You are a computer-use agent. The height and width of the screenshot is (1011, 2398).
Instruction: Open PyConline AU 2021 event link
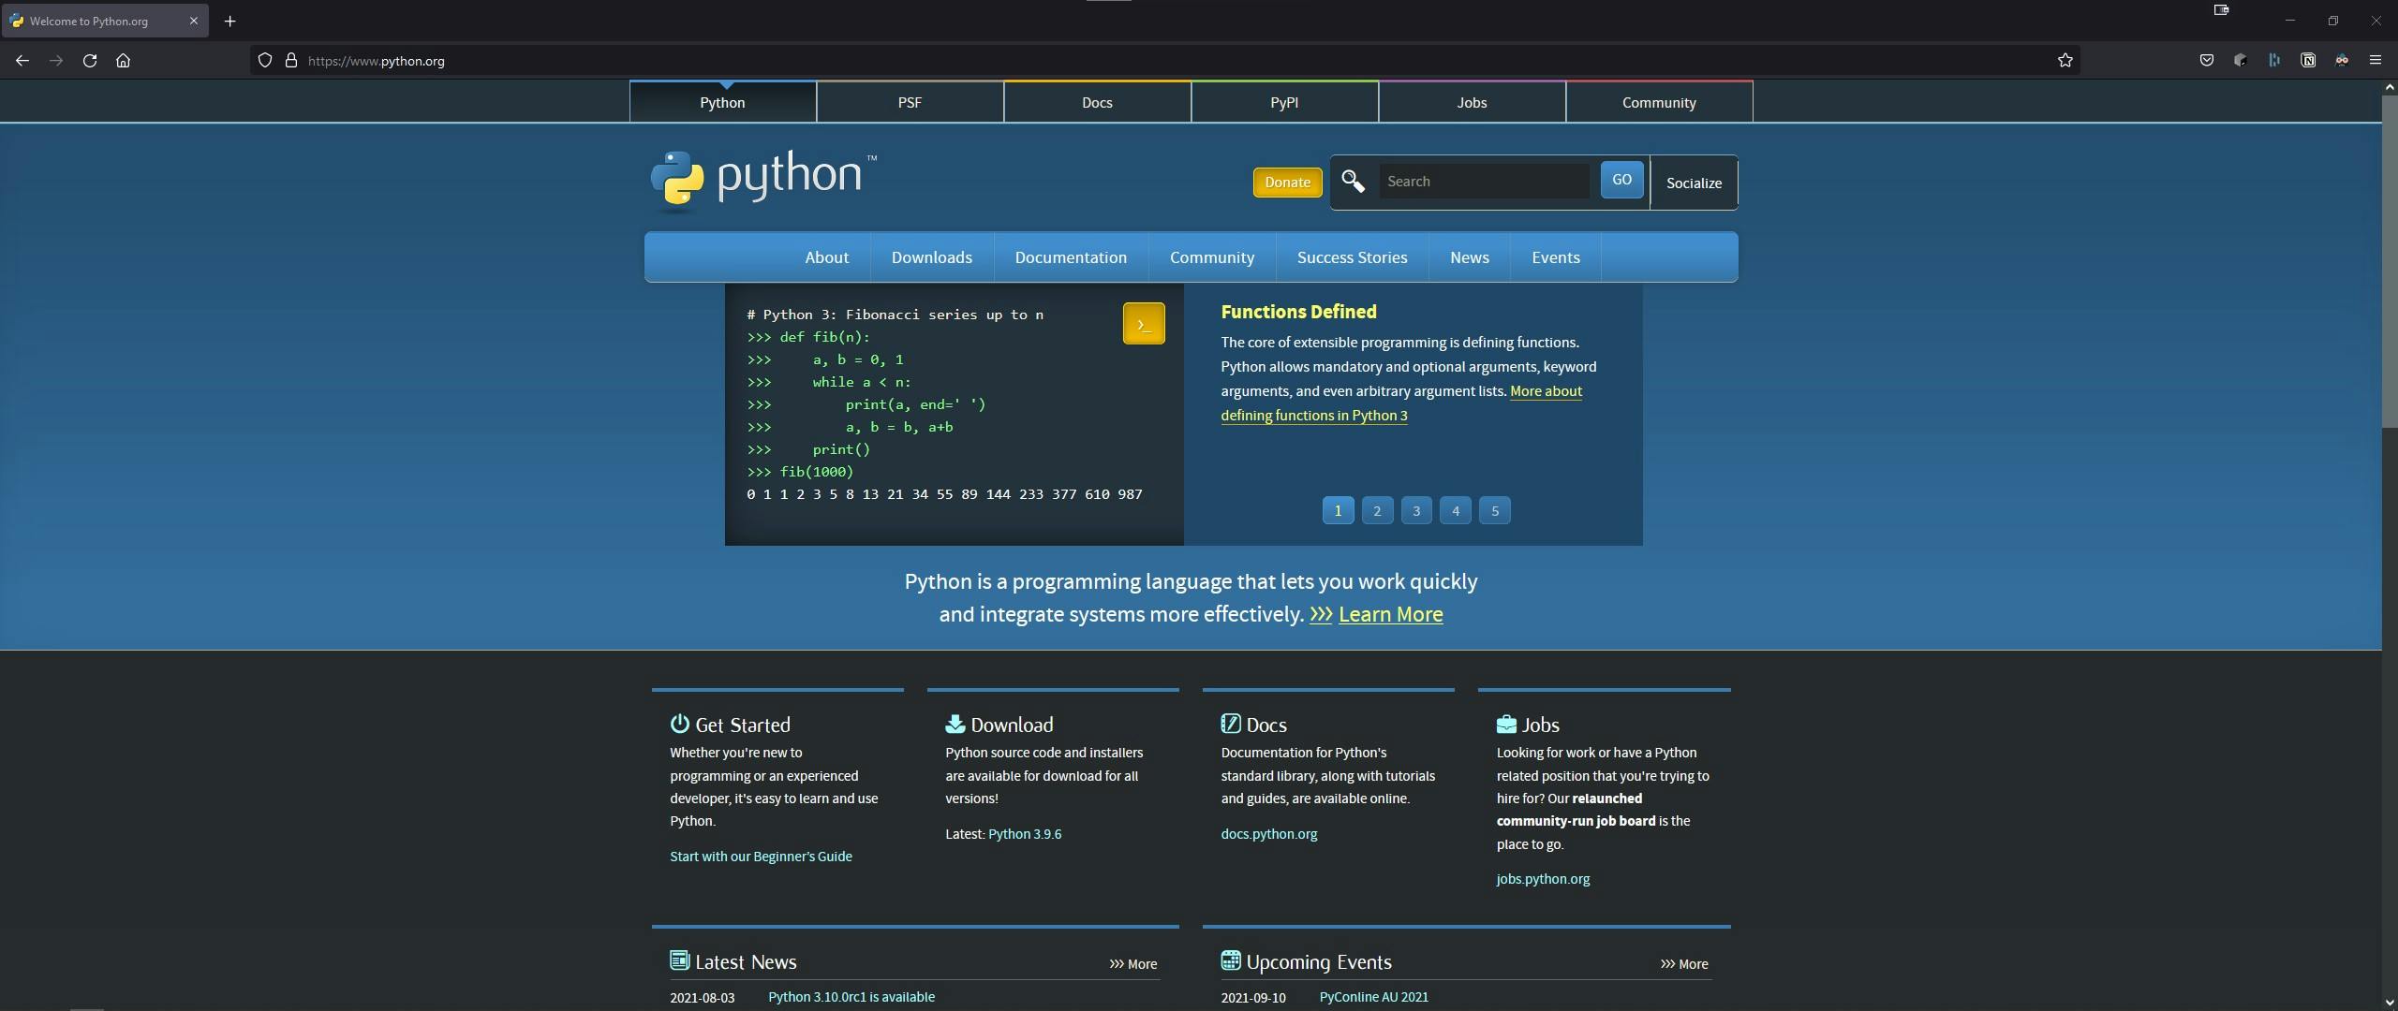tap(1373, 997)
